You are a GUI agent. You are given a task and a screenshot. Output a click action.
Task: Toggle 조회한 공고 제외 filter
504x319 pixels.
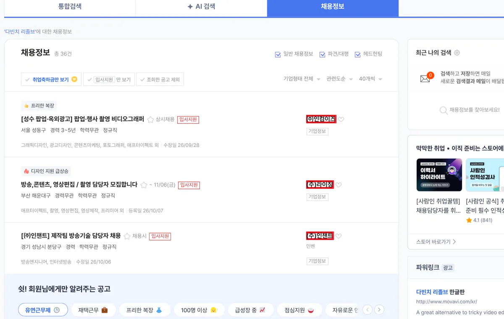click(x=160, y=79)
